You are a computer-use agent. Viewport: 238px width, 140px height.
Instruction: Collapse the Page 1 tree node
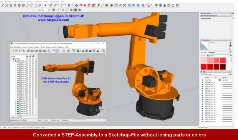click(11, 59)
